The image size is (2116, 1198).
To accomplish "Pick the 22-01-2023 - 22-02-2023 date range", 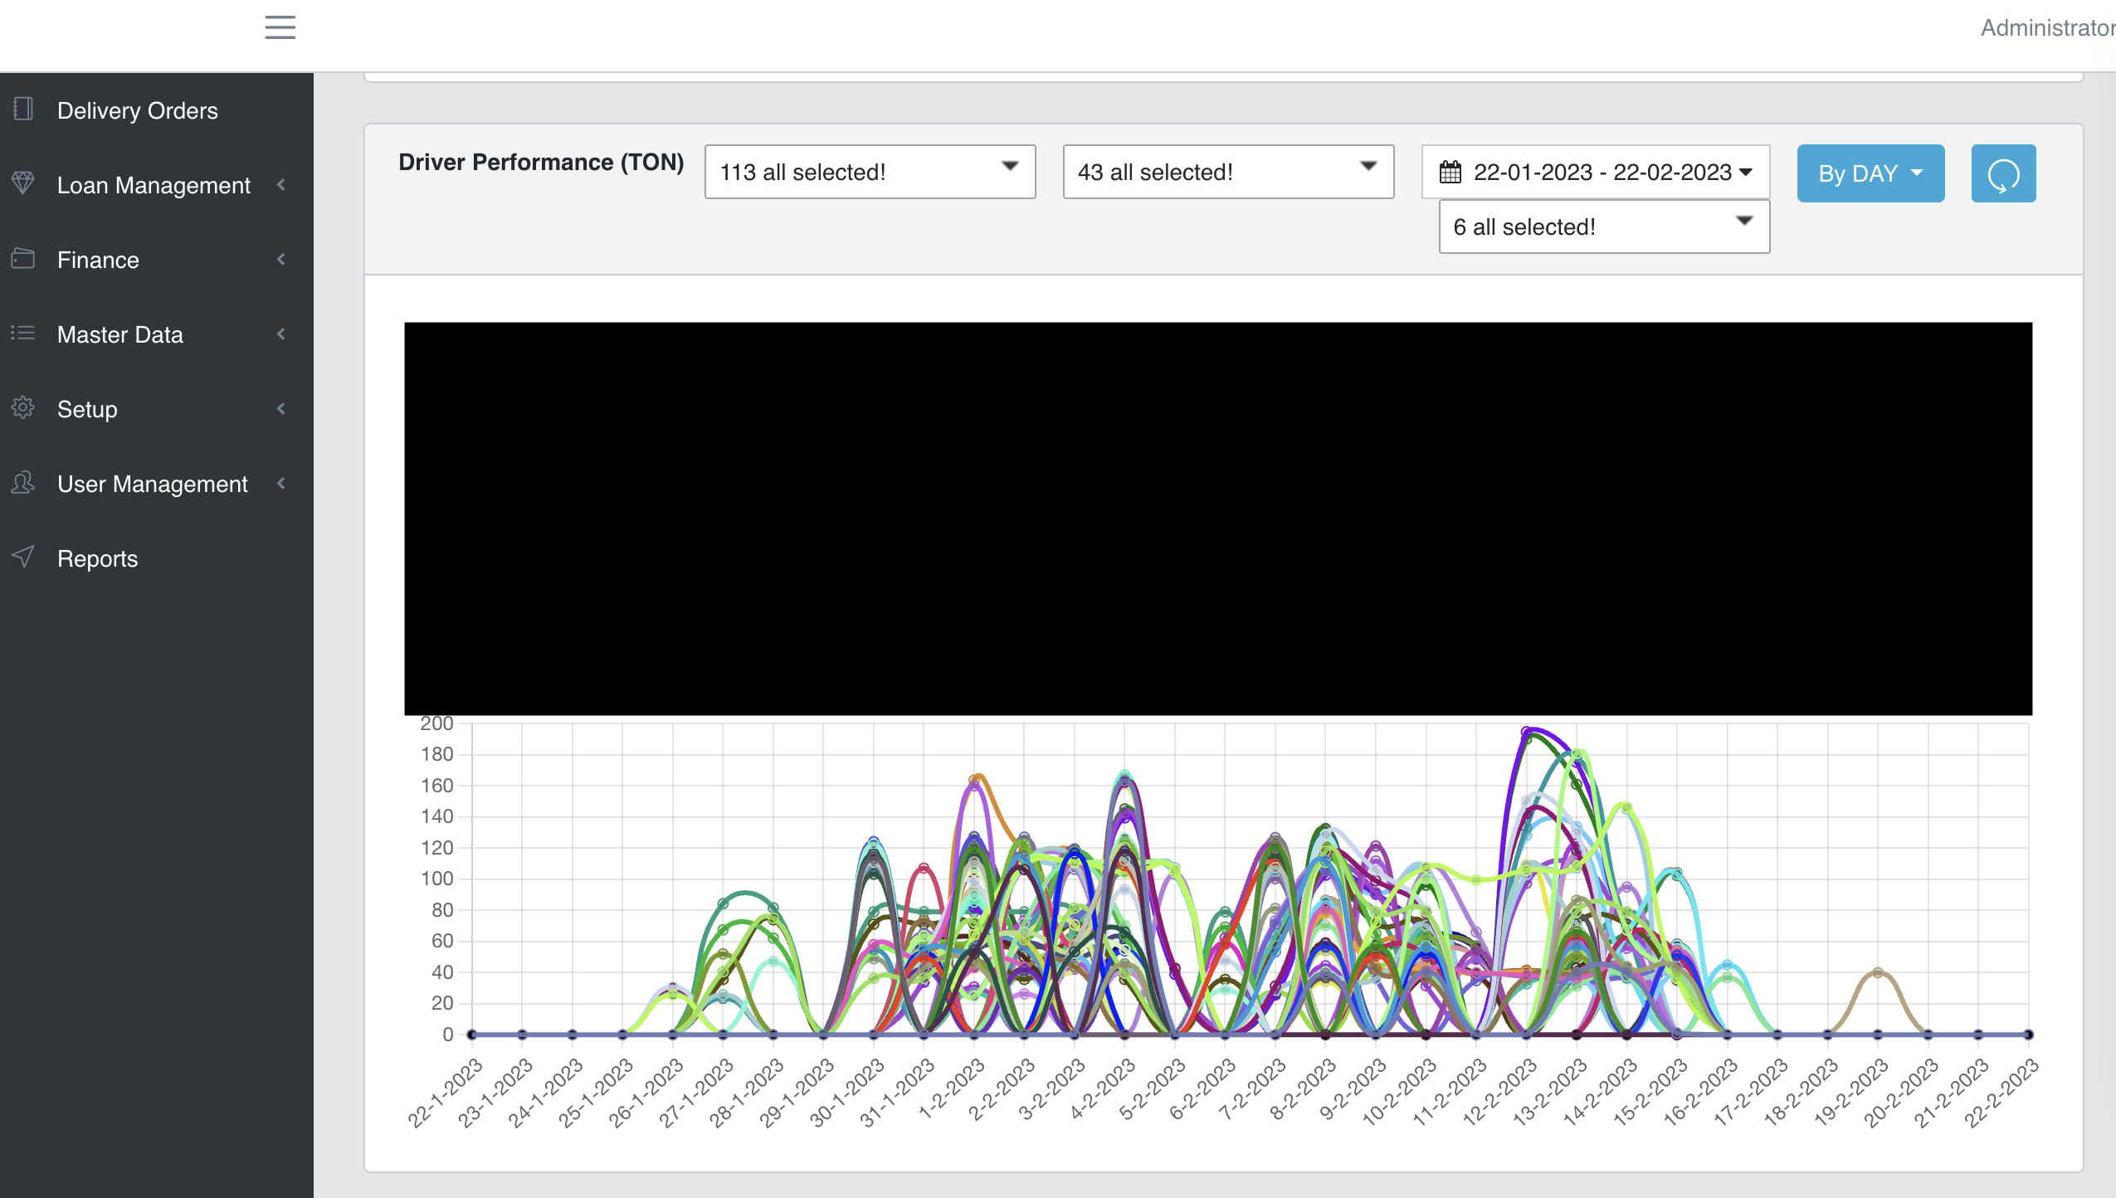I will pyautogui.click(x=1602, y=173).
